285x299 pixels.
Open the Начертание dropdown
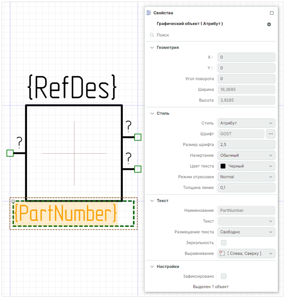[x=246, y=155]
